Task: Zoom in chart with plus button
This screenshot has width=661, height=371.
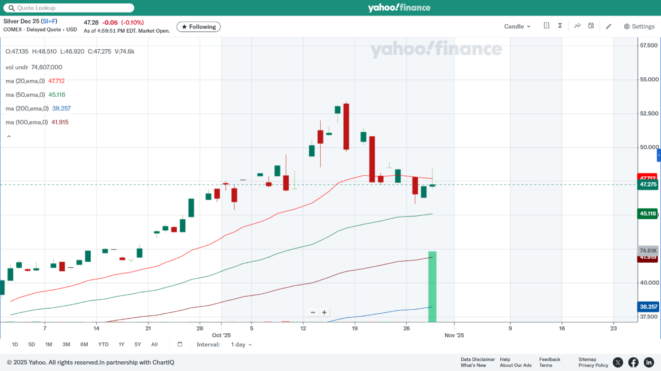Action: pos(324,313)
